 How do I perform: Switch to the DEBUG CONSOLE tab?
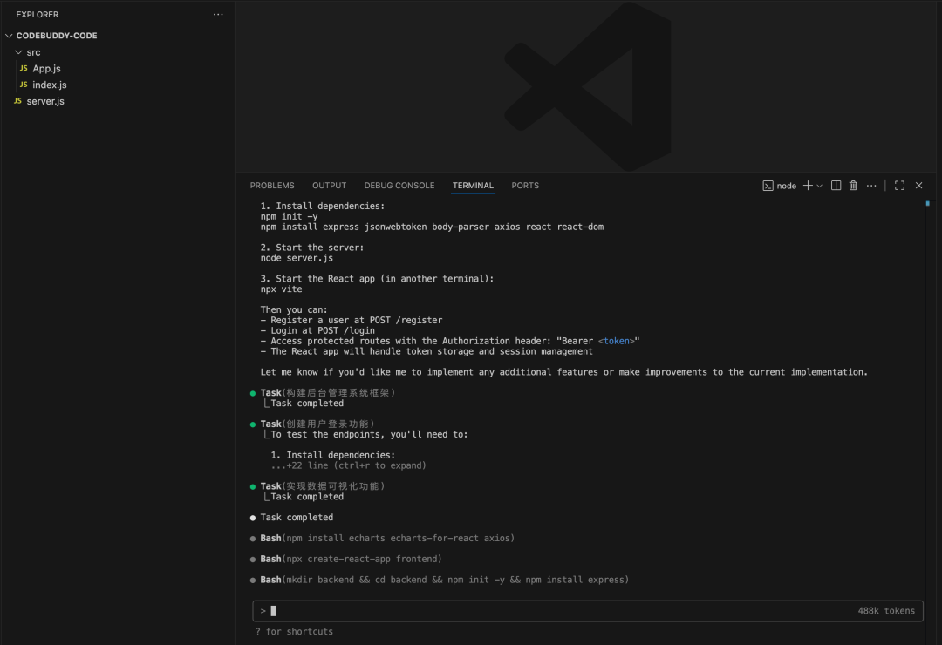click(x=399, y=186)
